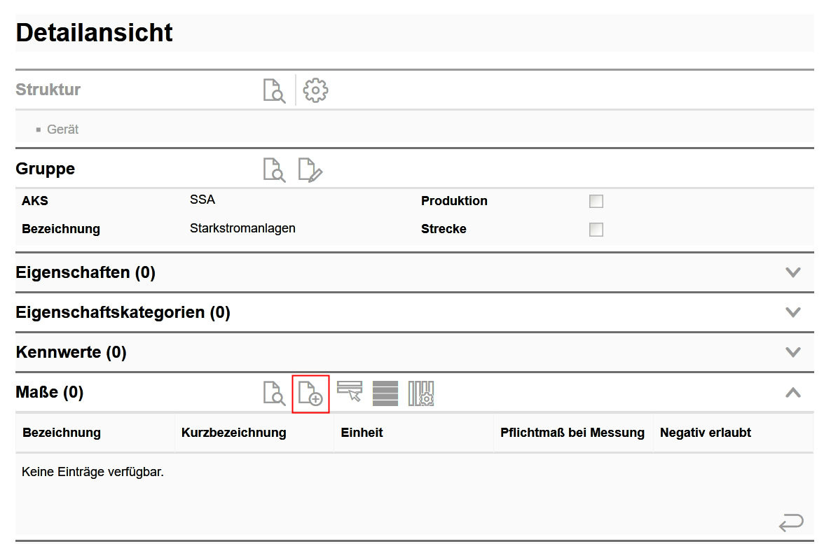Open the list view icon in Maße toolbar
This screenshot has width=824, height=544.
pyautogui.click(x=386, y=393)
